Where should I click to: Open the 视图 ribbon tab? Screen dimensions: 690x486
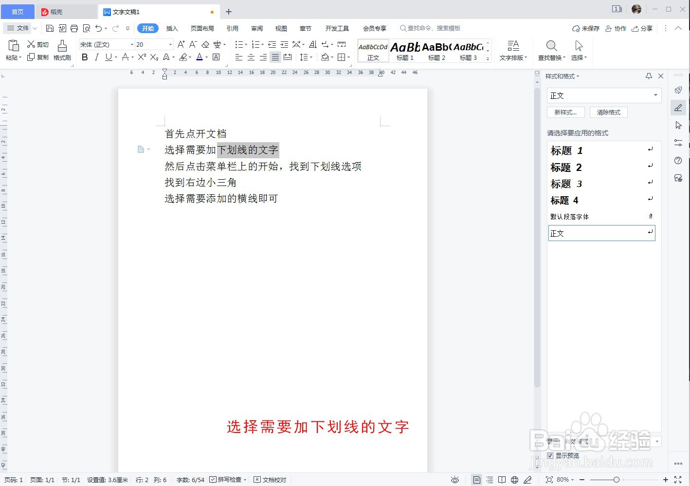click(281, 28)
